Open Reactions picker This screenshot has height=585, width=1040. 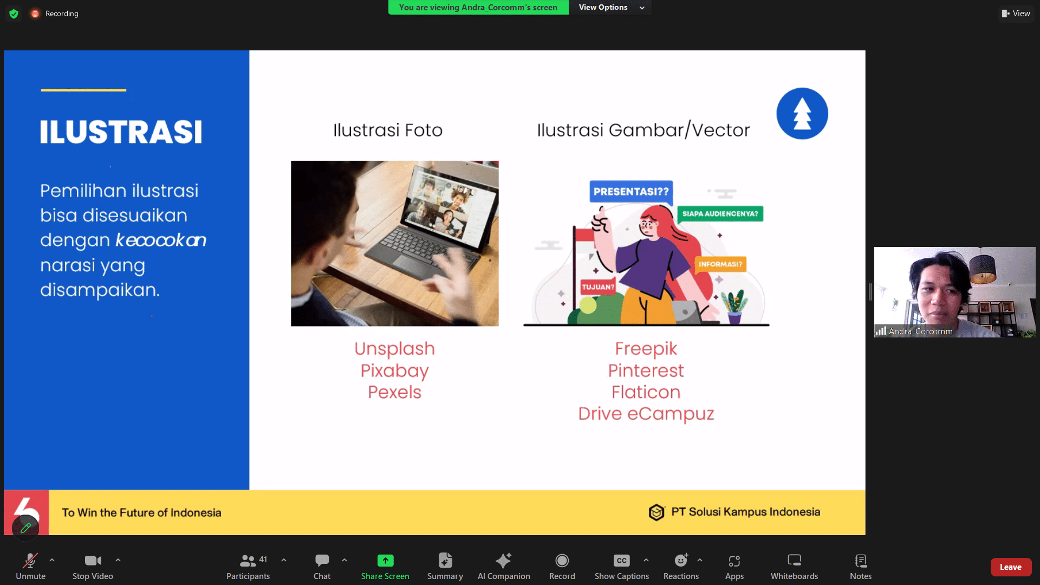click(x=681, y=567)
